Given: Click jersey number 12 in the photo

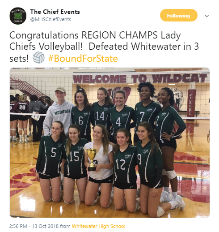Looking at the screenshot, I should pos(120,164).
